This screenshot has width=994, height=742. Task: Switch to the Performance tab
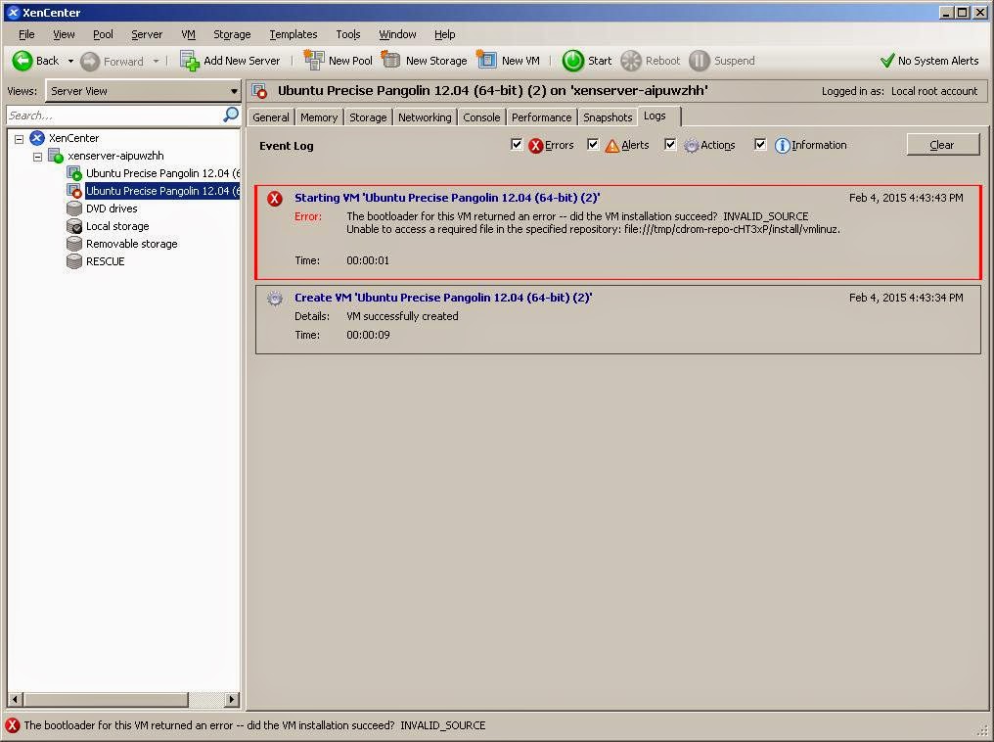pyautogui.click(x=541, y=117)
